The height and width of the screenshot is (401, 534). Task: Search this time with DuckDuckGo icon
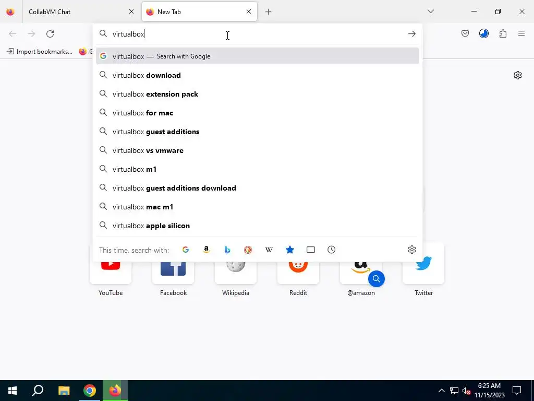coord(248,250)
